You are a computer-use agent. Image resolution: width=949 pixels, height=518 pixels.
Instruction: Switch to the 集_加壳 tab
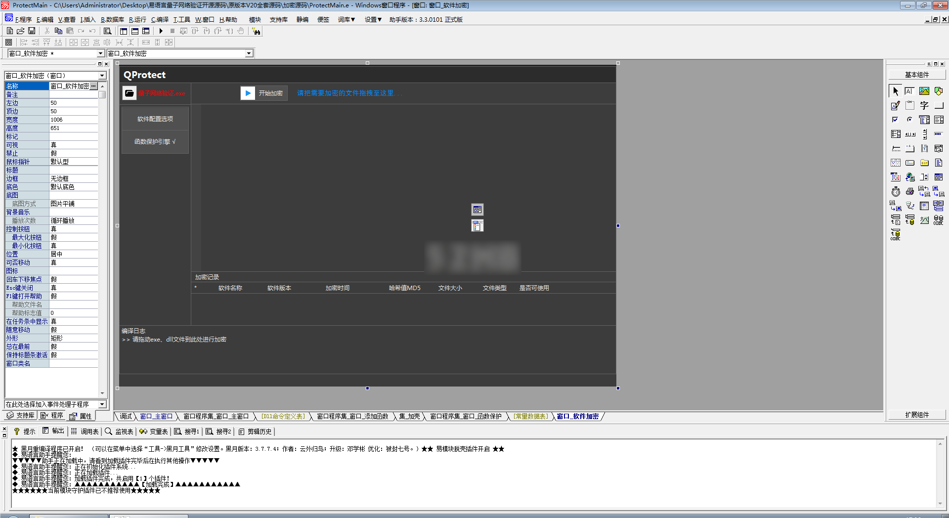point(409,417)
